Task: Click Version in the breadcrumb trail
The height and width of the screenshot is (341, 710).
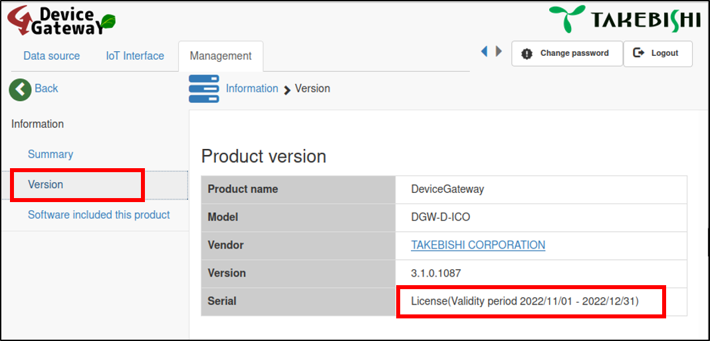Action: (x=312, y=88)
